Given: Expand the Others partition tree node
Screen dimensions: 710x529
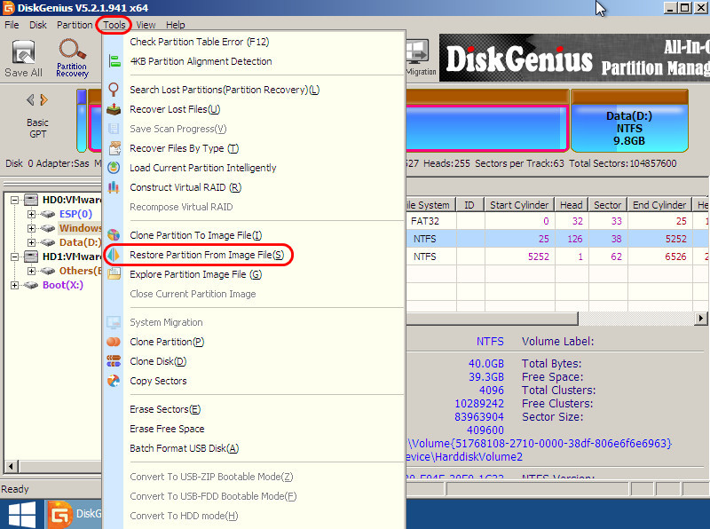Looking at the screenshot, I should [x=31, y=271].
